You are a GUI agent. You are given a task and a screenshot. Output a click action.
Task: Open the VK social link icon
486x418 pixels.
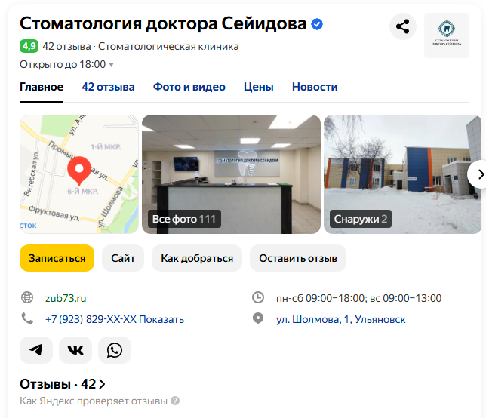pyautogui.click(x=75, y=350)
